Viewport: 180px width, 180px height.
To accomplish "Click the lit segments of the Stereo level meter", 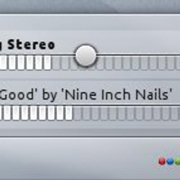I will pos(26,63).
